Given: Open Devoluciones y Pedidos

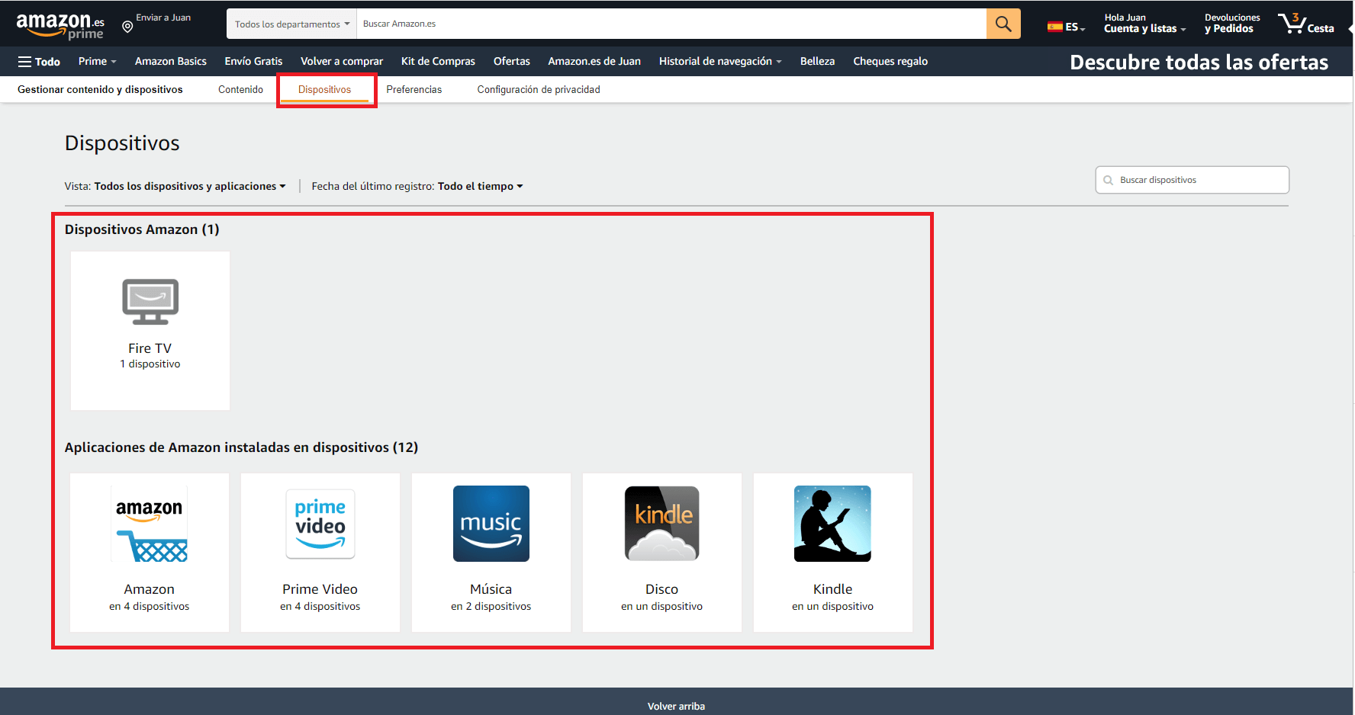Looking at the screenshot, I should tap(1232, 24).
